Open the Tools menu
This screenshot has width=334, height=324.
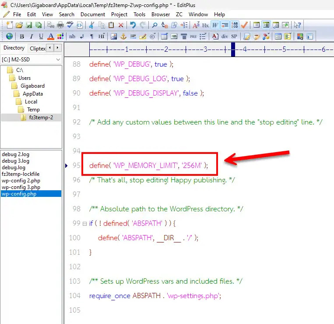tap(139, 14)
